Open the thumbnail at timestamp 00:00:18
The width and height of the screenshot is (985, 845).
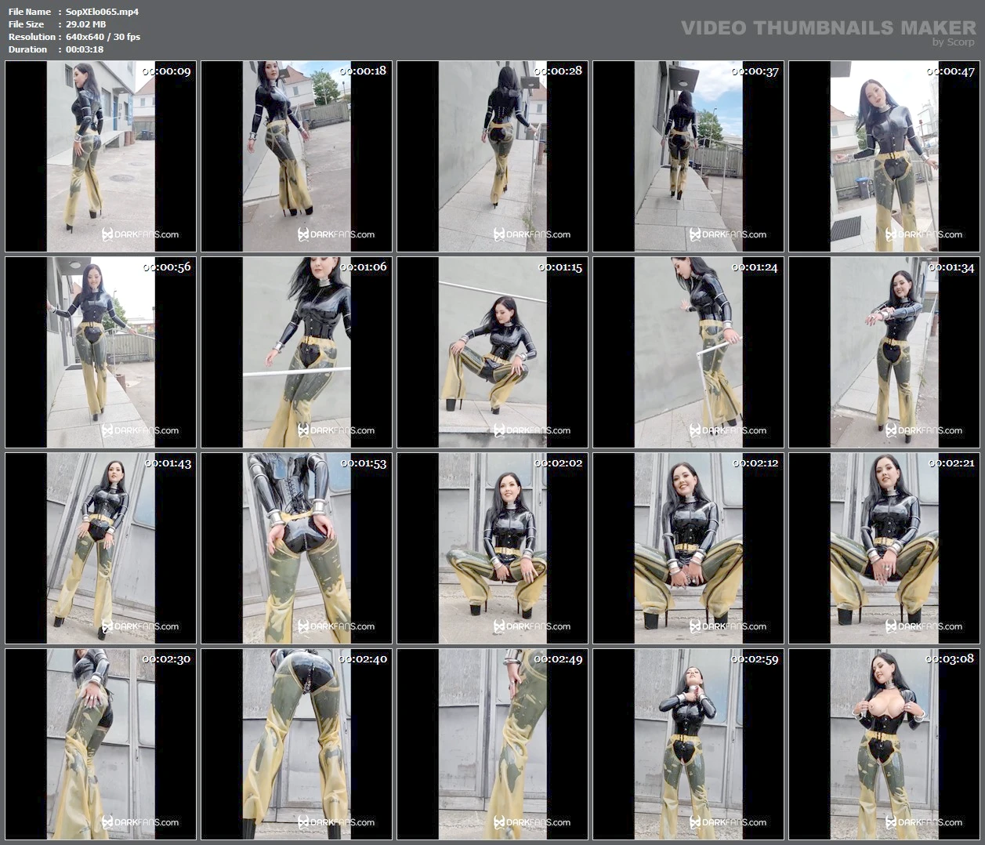pyautogui.click(x=296, y=156)
